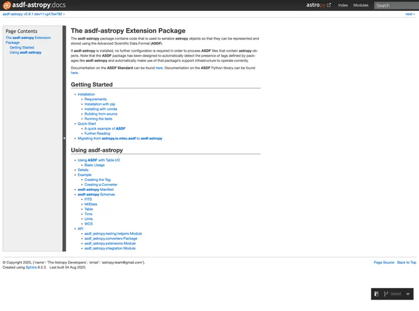Open A quick example of ASDF
The image size is (419, 311).
[105, 128]
